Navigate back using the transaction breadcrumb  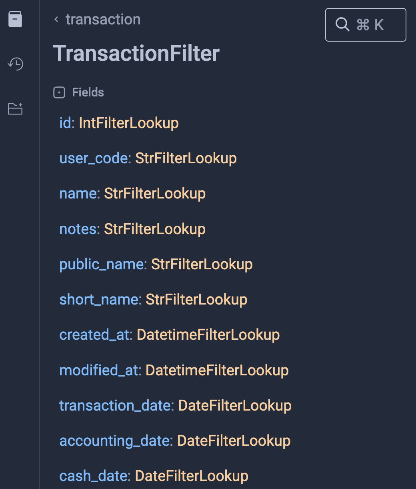[x=103, y=19]
